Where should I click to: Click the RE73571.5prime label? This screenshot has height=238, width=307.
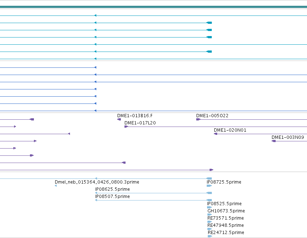pyautogui.click(x=225, y=218)
